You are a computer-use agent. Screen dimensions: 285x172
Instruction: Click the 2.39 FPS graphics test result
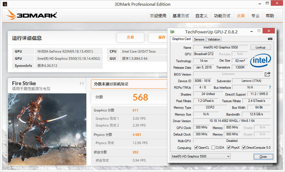pyautogui.click(x=139, y=125)
